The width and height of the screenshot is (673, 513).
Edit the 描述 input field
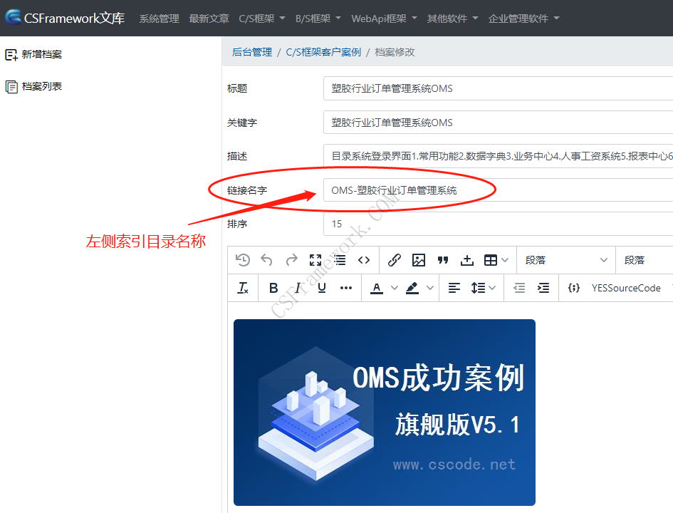[498, 156]
